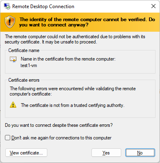160x163 pixels.
Task: Click the yellow triangle warning icon
Action: pos(13,105)
